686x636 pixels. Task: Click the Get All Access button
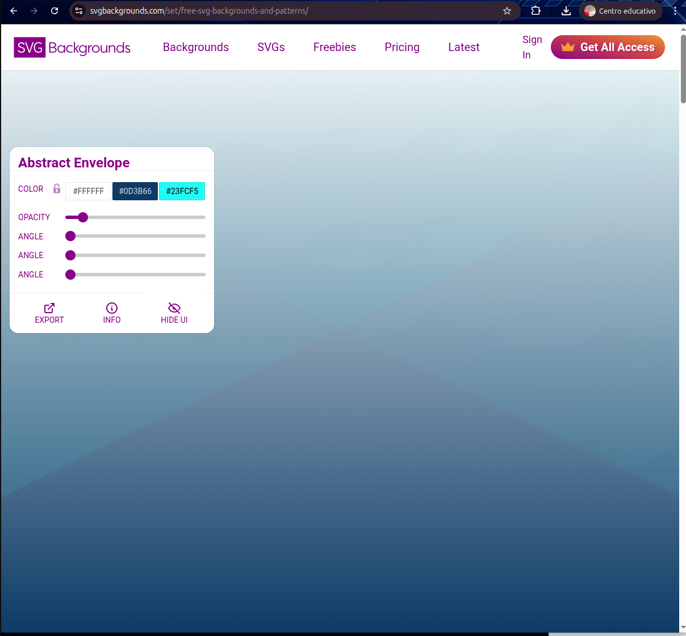point(608,47)
